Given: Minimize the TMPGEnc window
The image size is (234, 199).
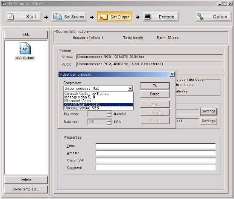Looking at the screenshot, I should (x=219, y=3).
